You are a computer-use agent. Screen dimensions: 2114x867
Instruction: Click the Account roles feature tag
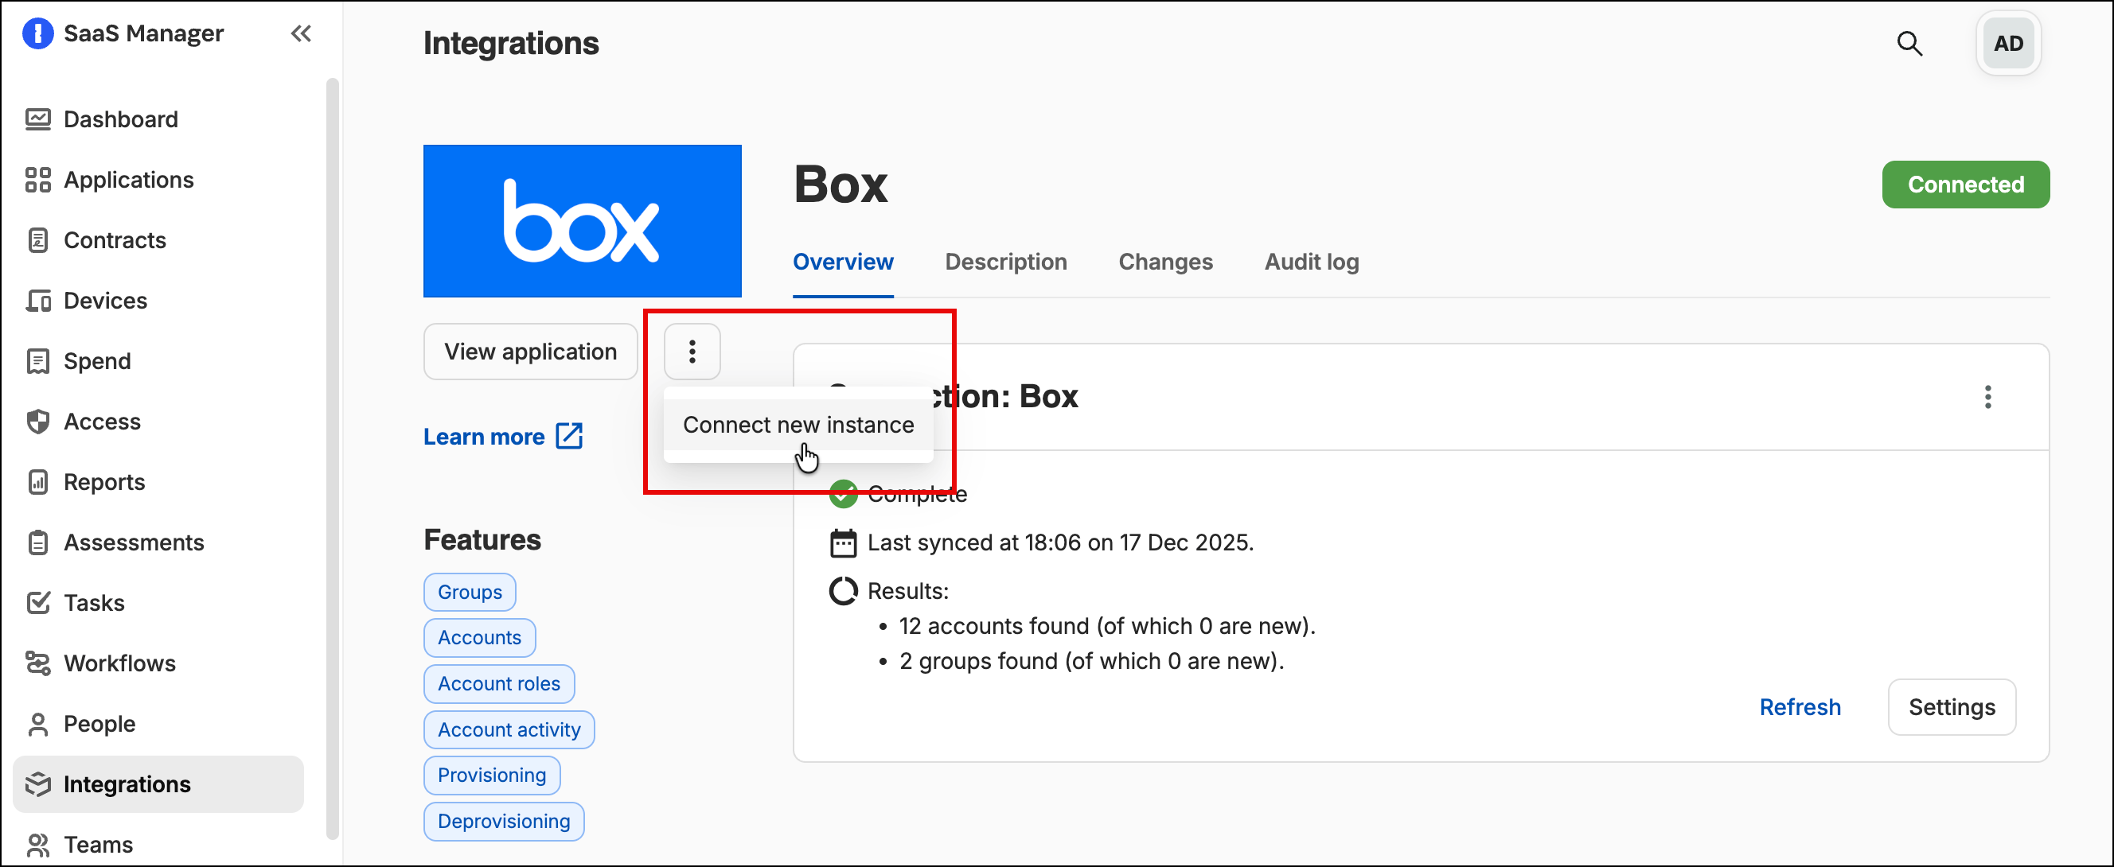pos(498,683)
